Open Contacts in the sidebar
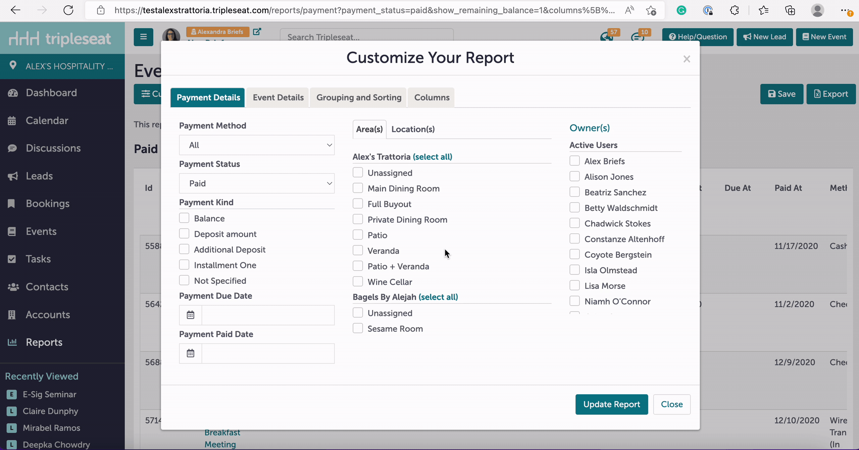 pyautogui.click(x=47, y=287)
